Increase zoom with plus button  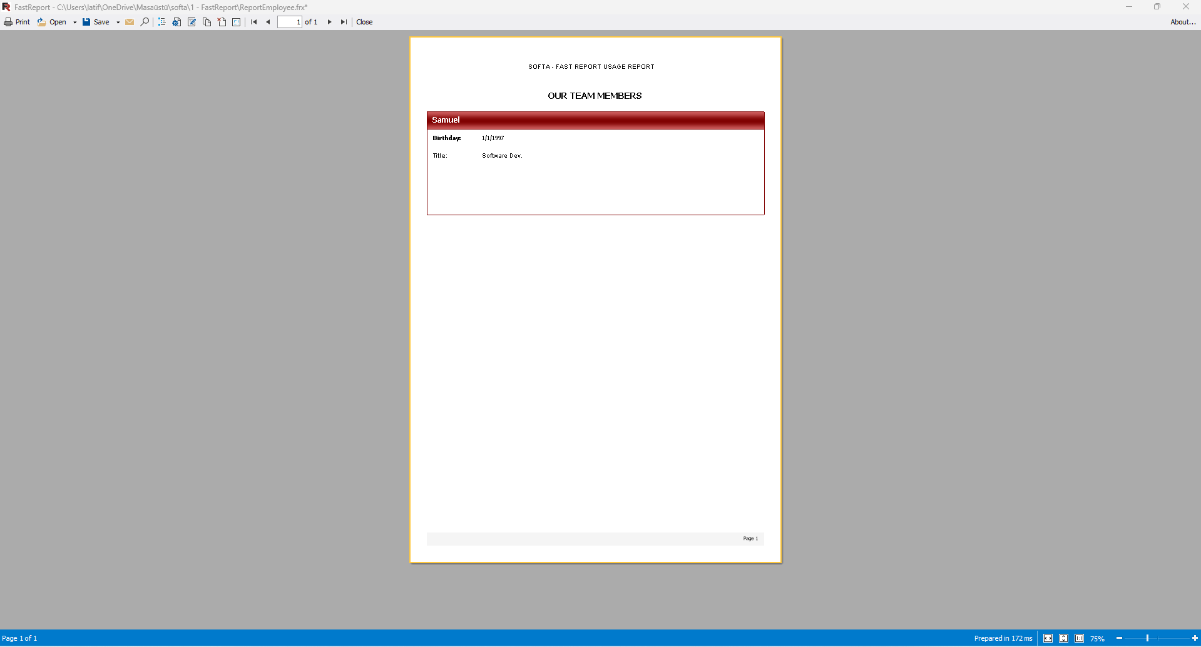point(1195,638)
